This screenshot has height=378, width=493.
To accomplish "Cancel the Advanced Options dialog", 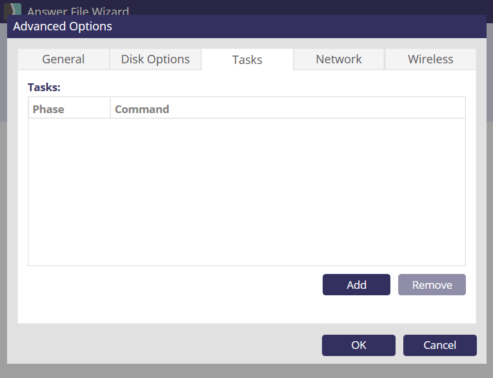I will coord(440,345).
